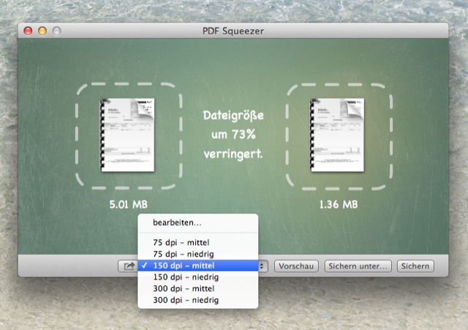Choose "bearbeiten..." from the popup menu

[176, 222]
